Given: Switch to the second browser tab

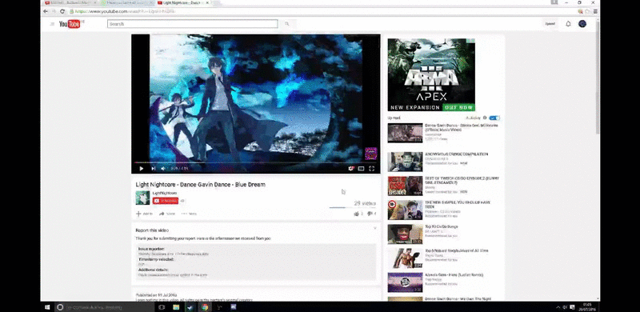Looking at the screenshot, I should (x=126, y=3).
